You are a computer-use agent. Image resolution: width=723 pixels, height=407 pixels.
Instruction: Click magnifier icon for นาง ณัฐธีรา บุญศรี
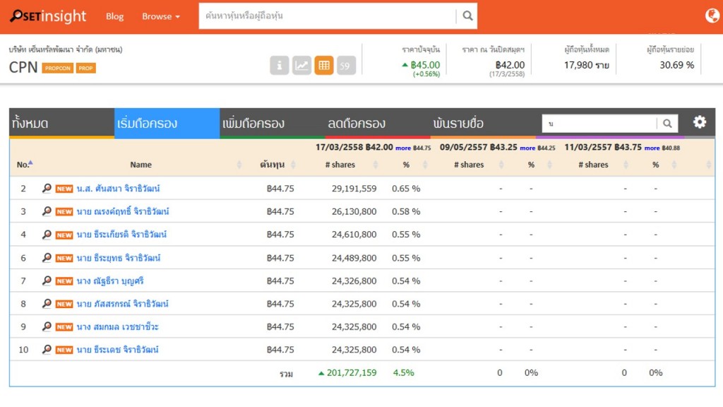point(47,281)
